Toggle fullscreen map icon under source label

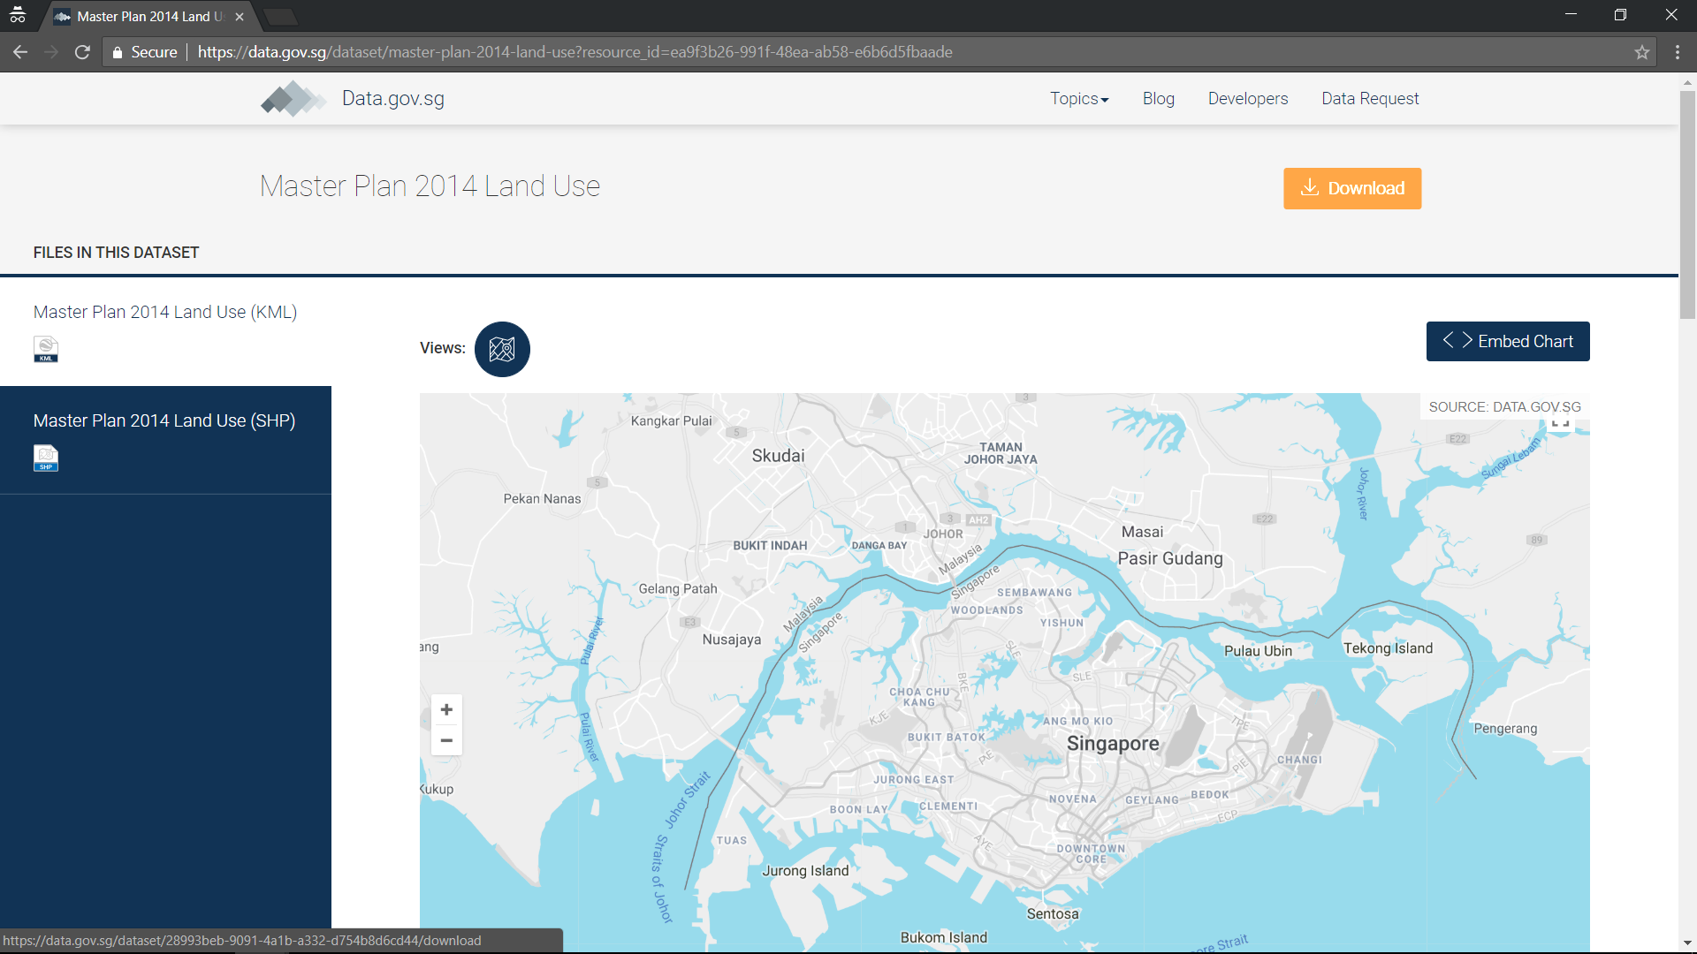click(1560, 425)
